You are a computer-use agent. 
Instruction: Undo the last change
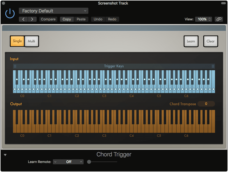(98, 19)
